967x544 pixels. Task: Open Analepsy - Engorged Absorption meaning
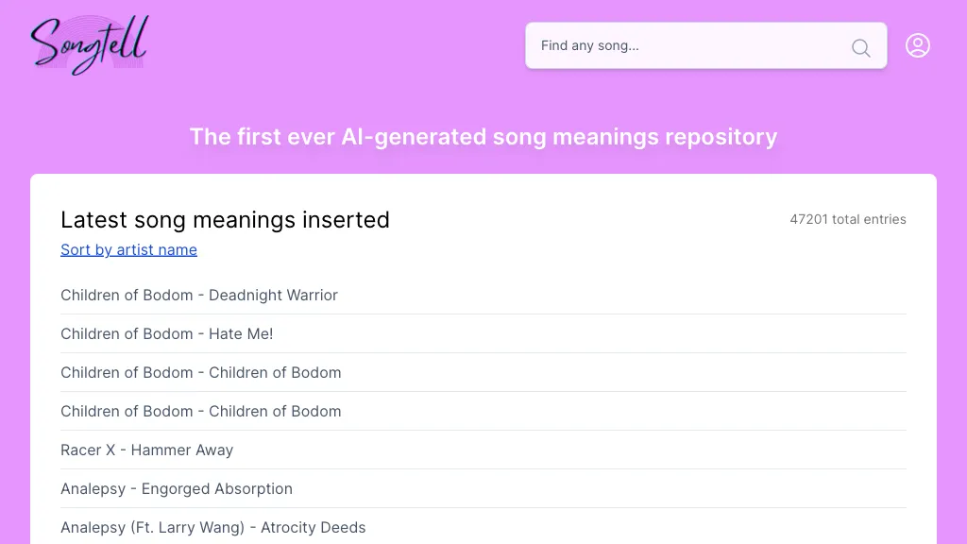coord(177,488)
